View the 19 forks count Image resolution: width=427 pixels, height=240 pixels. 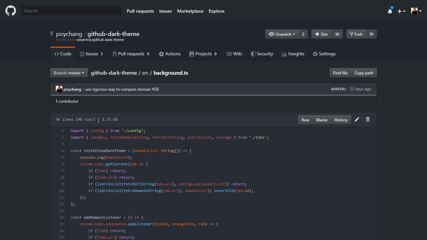pos(371,34)
